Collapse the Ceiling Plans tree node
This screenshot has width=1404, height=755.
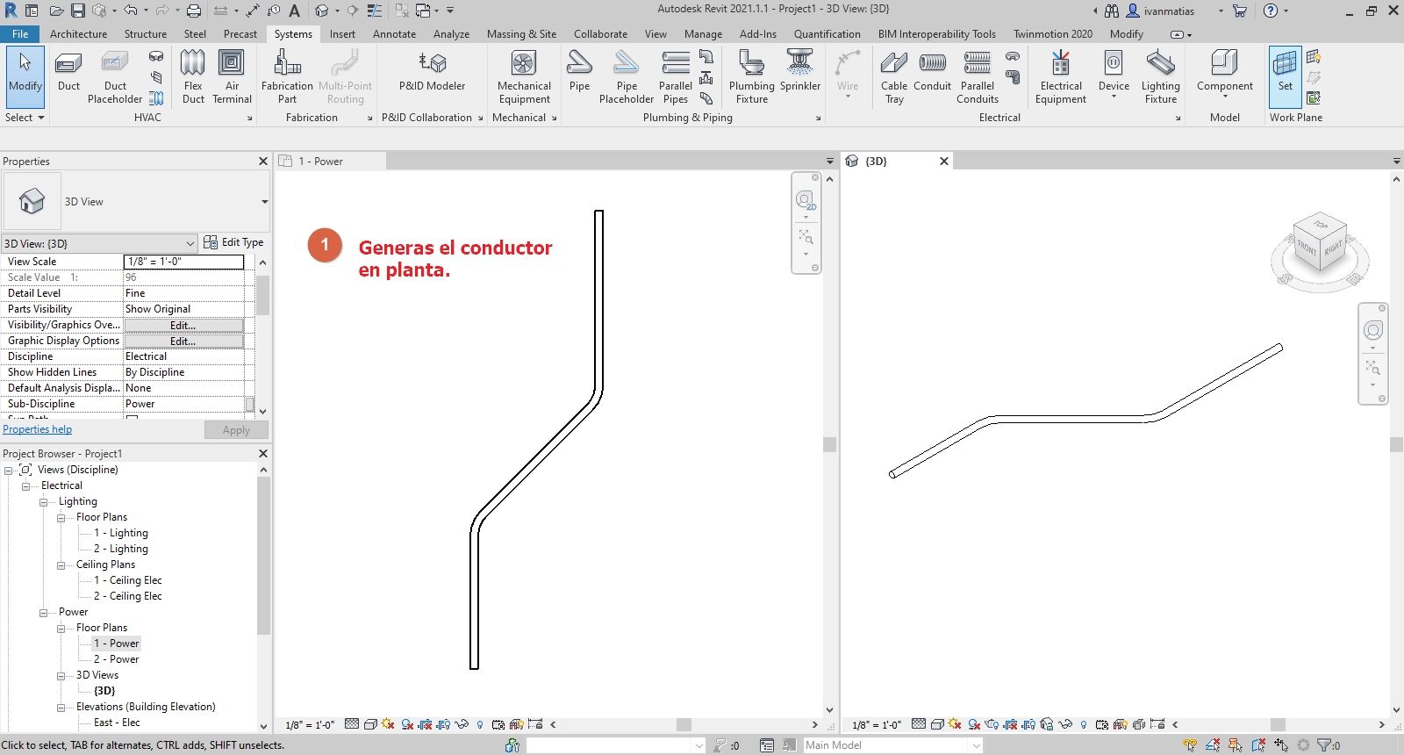pos(61,565)
